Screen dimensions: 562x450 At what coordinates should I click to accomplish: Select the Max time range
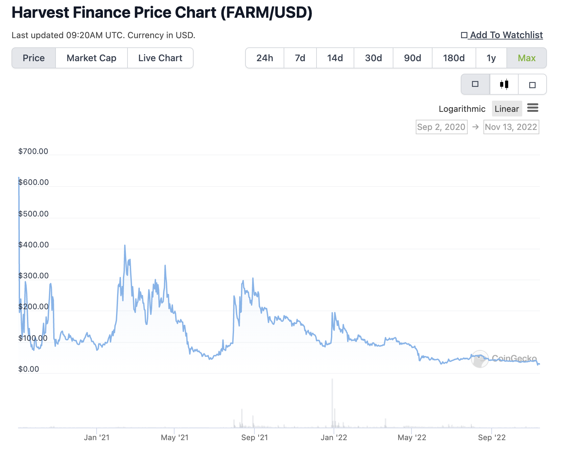point(527,58)
